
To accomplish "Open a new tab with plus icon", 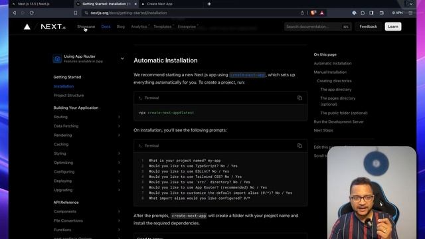I will coord(209,4).
